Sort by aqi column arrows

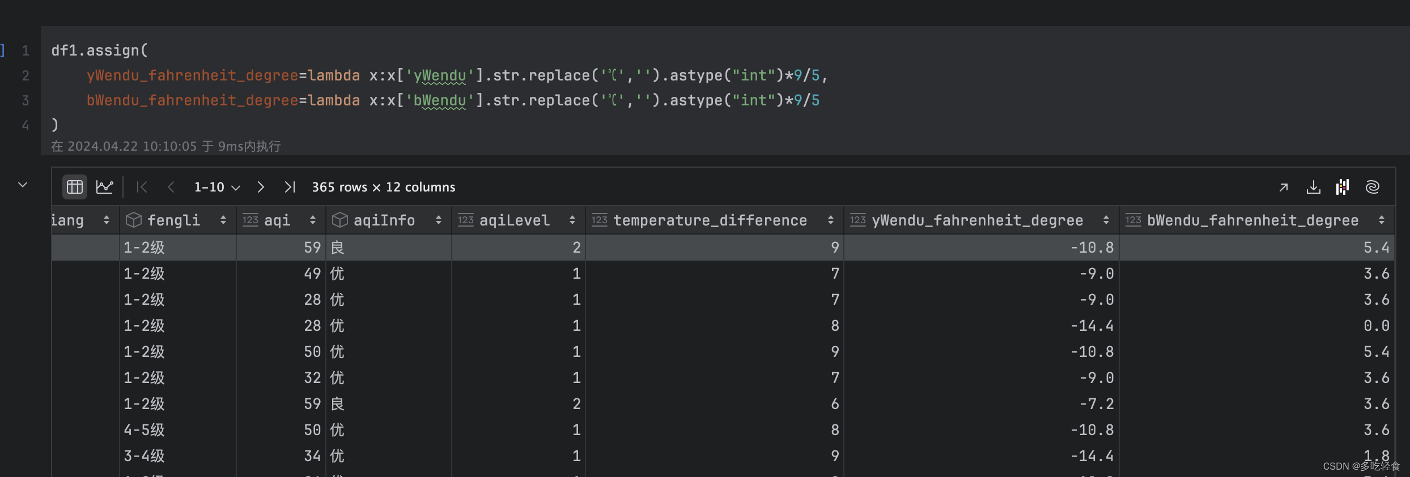(313, 220)
